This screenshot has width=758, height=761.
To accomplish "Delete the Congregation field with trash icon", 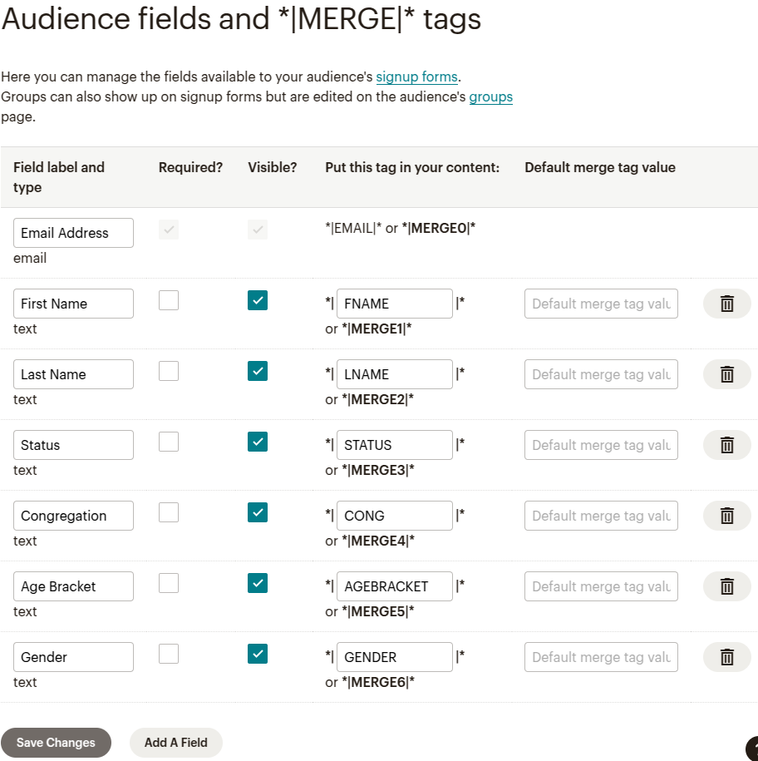I will pyautogui.click(x=726, y=516).
